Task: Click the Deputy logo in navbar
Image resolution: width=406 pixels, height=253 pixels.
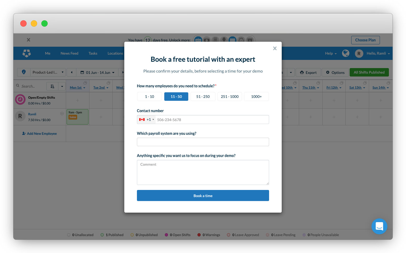Action: (27, 53)
